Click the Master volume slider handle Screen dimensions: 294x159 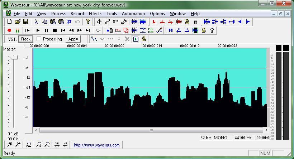click(14, 58)
